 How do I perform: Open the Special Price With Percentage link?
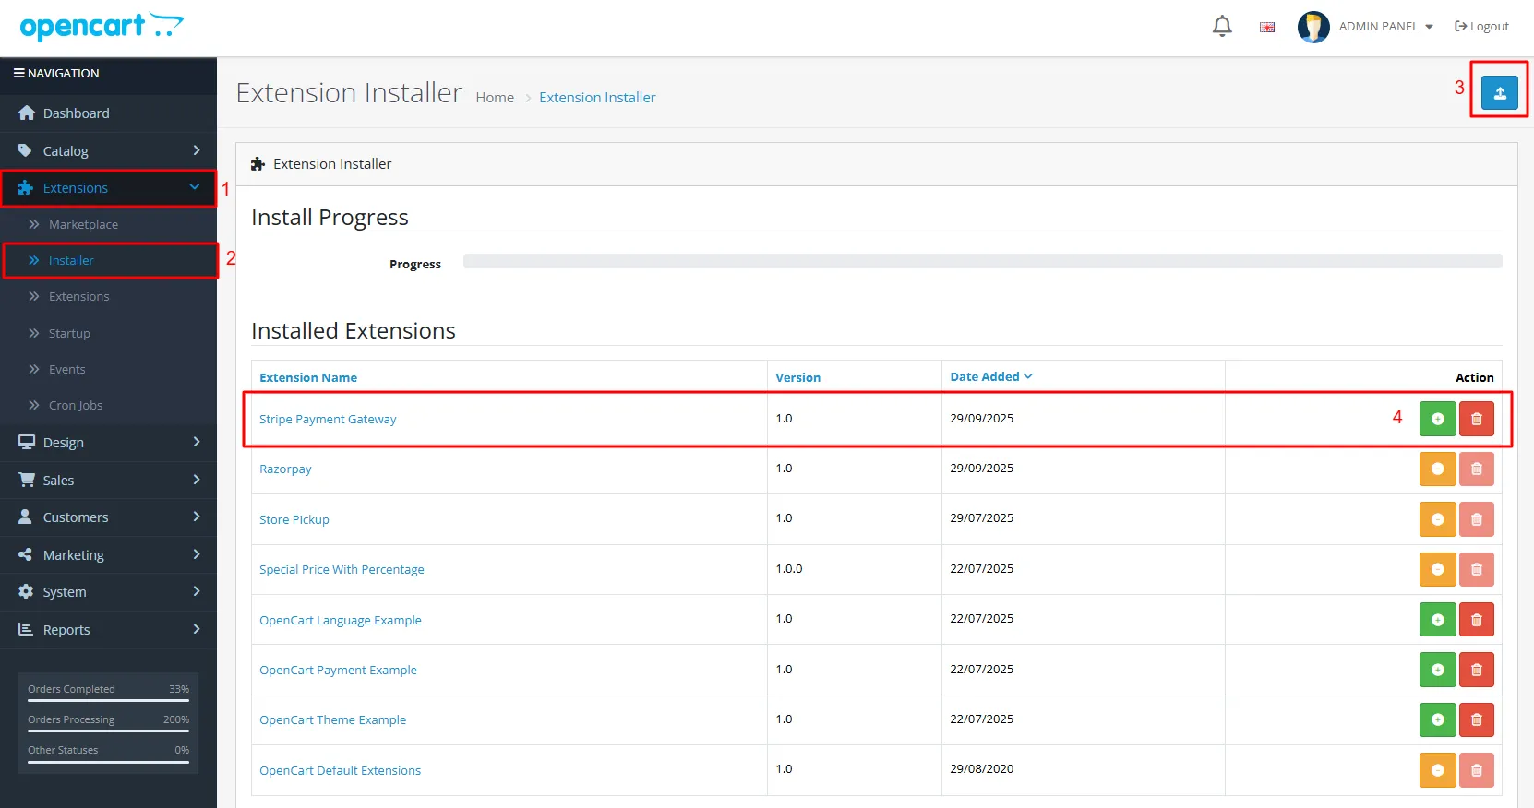342,569
